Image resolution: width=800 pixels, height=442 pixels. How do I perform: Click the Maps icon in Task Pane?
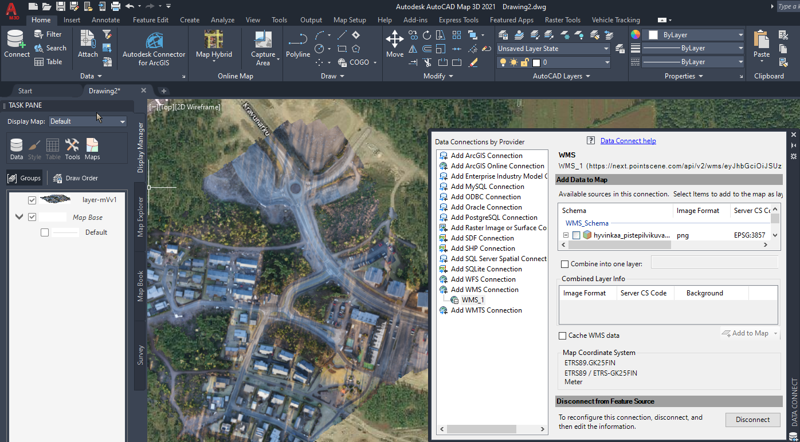[x=92, y=149]
